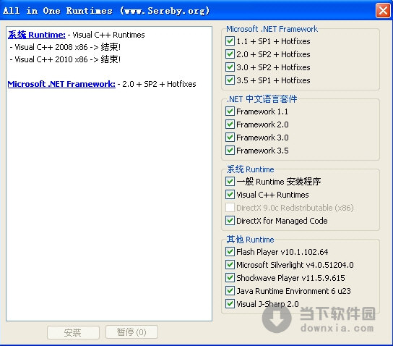Click the '.NET 中文语言套件' group heading

262,99
